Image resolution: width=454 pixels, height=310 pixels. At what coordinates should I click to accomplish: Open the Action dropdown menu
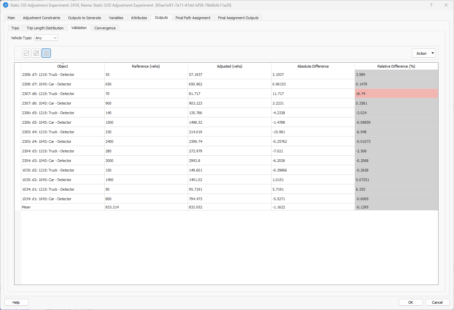click(x=424, y=53)
